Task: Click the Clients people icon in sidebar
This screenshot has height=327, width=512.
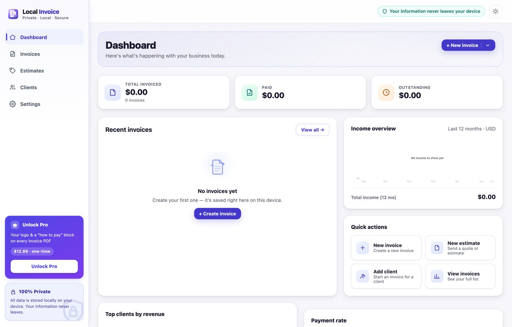Action: [x=13, y=88]
